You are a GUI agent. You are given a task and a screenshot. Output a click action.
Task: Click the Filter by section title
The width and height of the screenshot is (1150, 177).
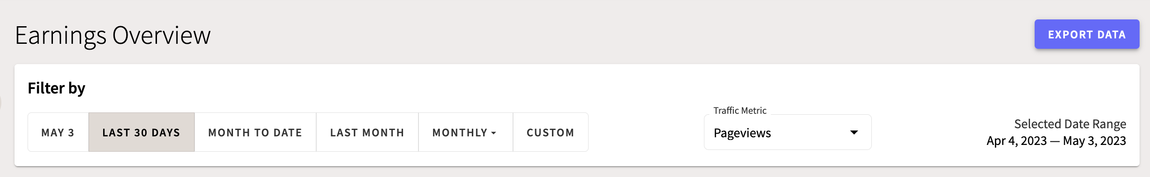point(57,88)
